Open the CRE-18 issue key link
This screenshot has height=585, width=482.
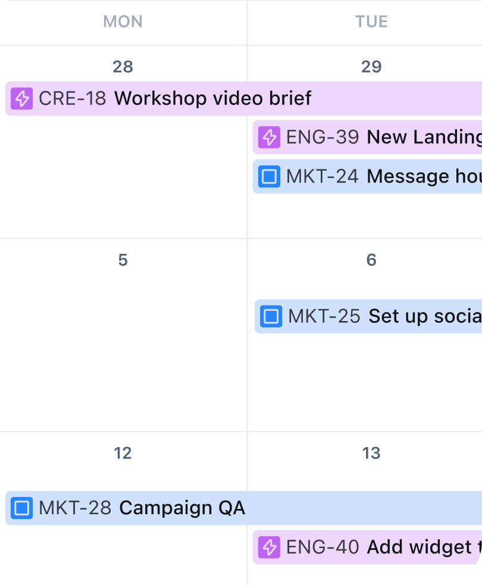click(x=72, y=98)
